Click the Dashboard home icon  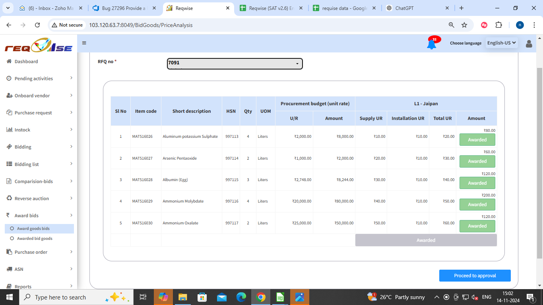coord(9,62)
